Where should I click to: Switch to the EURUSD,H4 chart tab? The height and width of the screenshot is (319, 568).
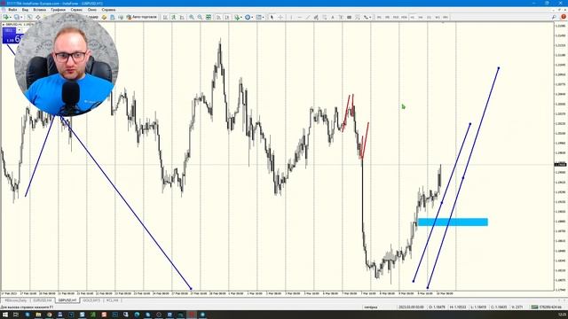(x=42, y=300)
